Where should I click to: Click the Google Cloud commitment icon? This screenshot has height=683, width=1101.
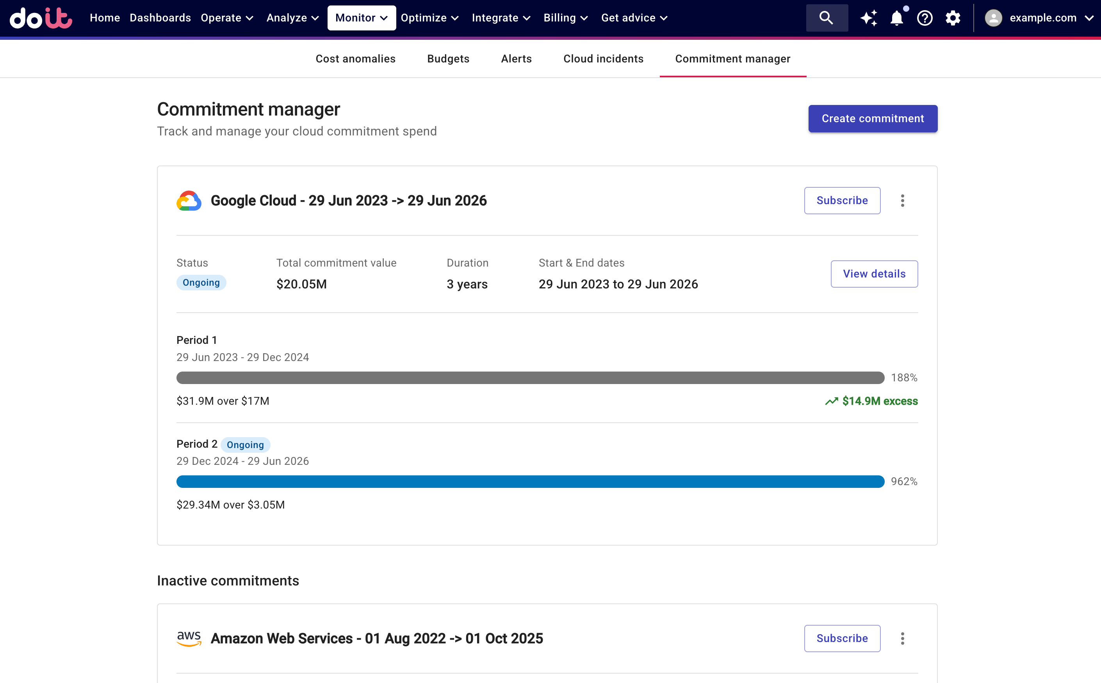[x=189, y=200]
